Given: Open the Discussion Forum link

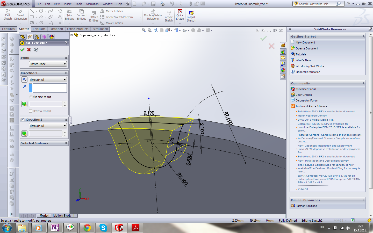Looking at the screenshot, I should 307,100.
